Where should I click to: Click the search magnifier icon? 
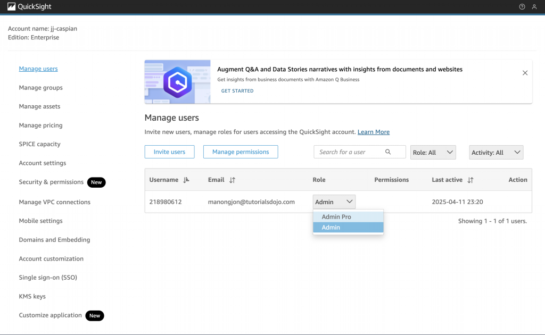point(388,152)
